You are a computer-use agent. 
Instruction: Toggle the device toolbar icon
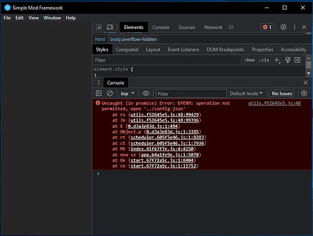(x=110, y=27)
